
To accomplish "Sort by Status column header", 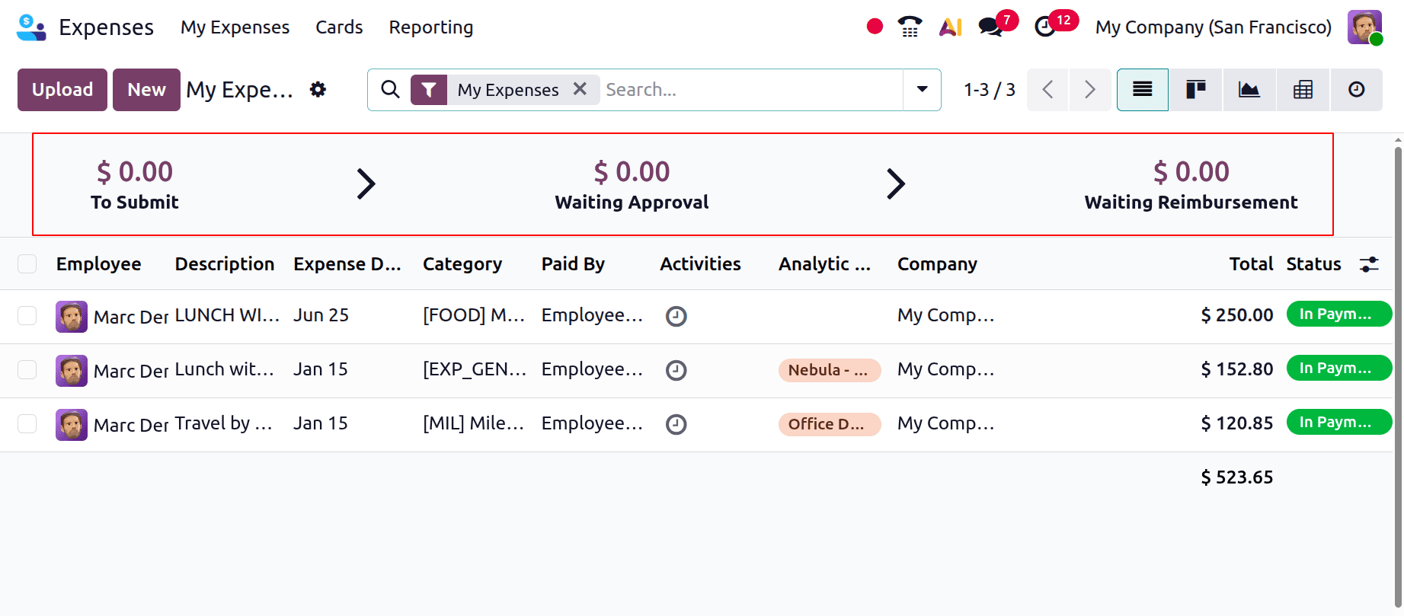I will [1313, 264].
